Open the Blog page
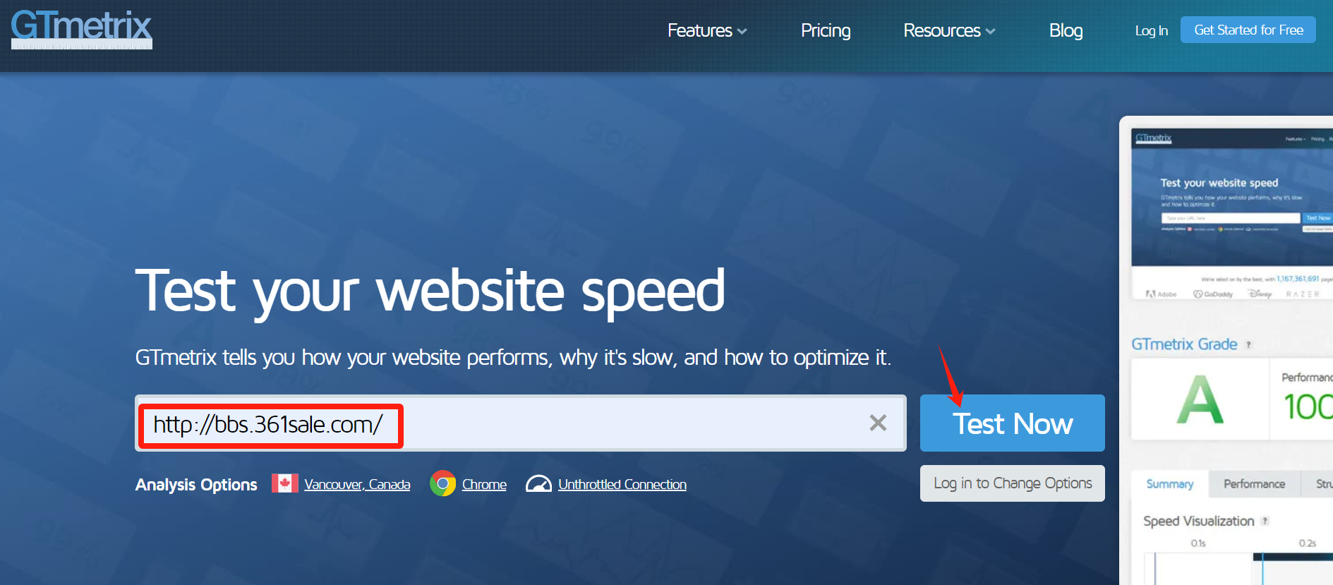The image size is (1333, 585). pyautogui.click(x=1066, y=30)
